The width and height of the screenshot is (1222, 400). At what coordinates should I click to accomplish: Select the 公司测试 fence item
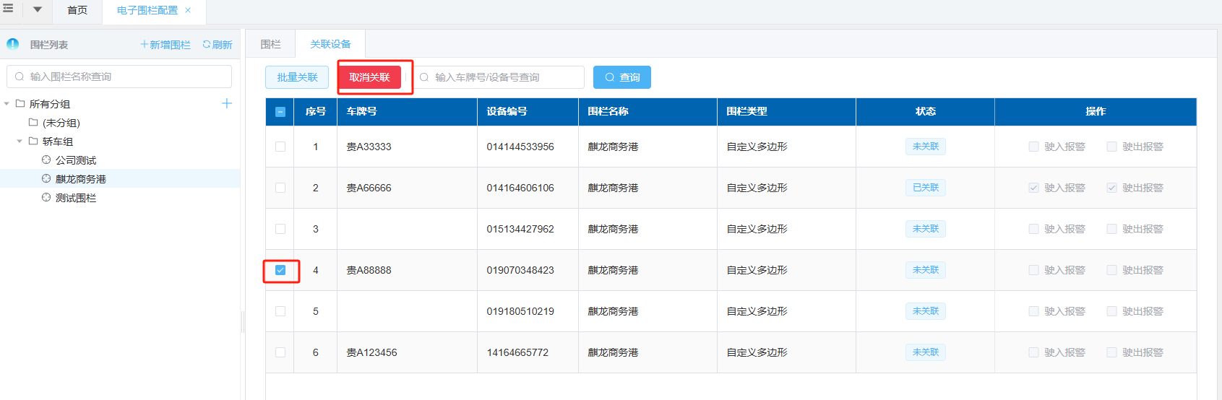tap(75, 160)
